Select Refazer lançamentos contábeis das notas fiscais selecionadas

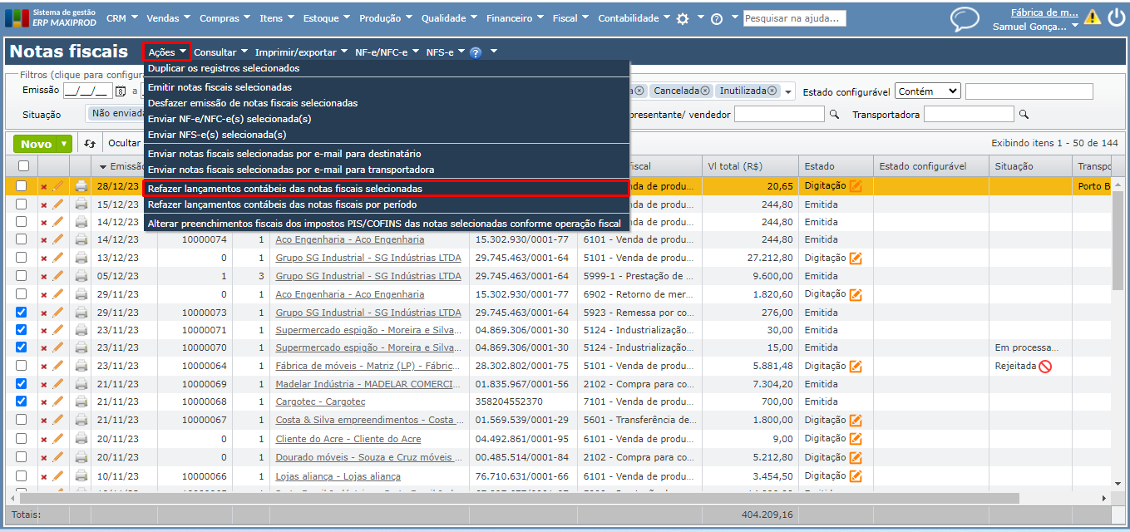click(x=284, y=189)
